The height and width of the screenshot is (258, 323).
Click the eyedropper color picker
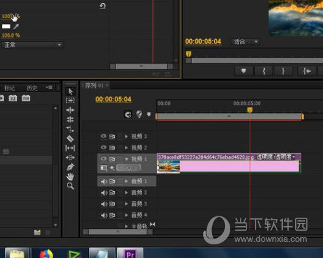tap(16, 27)
